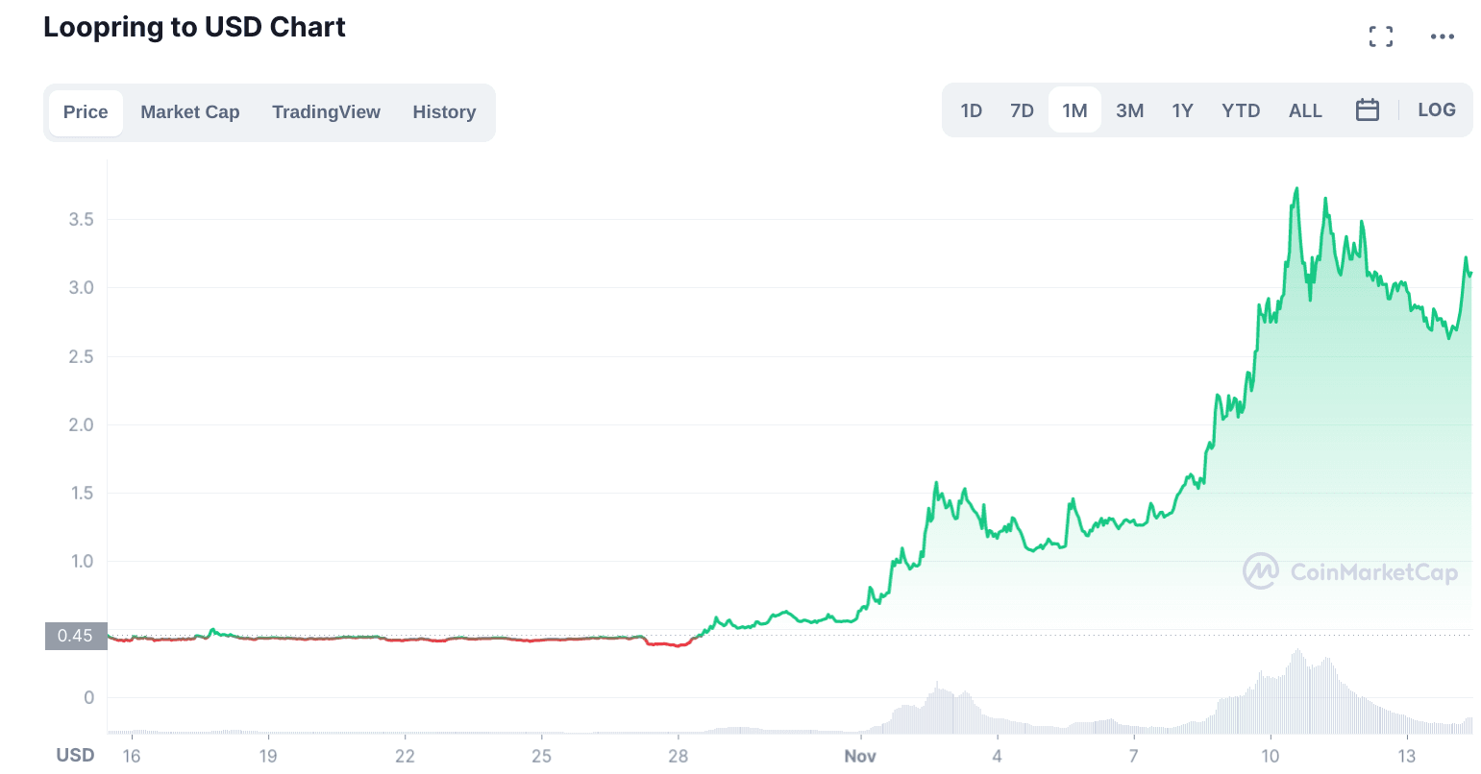Open the TradingView tab
The width and height of the screenshot is (1481, 774).
point(326,112)
